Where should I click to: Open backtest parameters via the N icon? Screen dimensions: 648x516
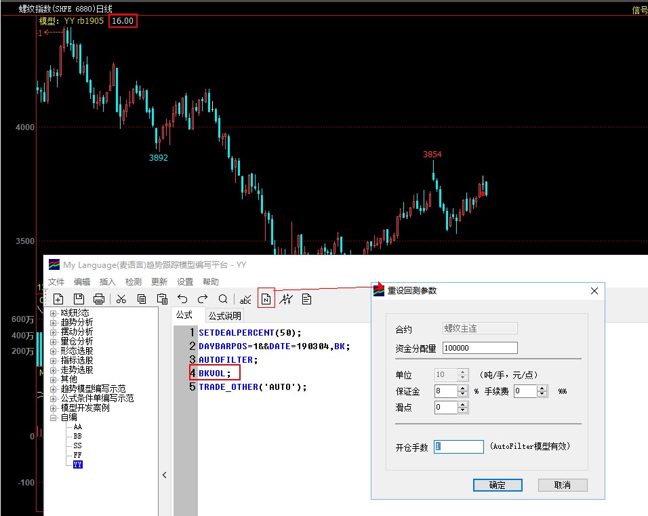[266, 299]
